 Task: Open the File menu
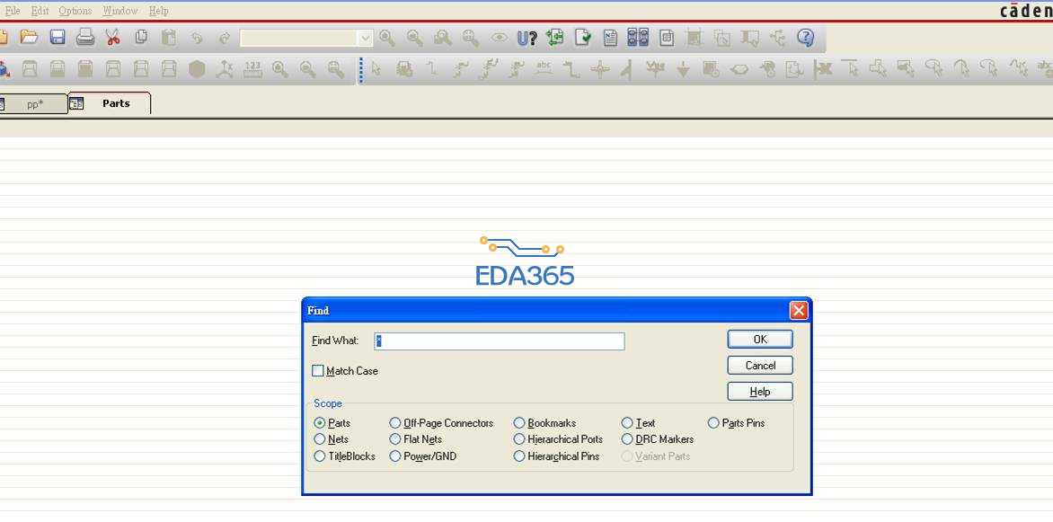click(x=12, y=11)
